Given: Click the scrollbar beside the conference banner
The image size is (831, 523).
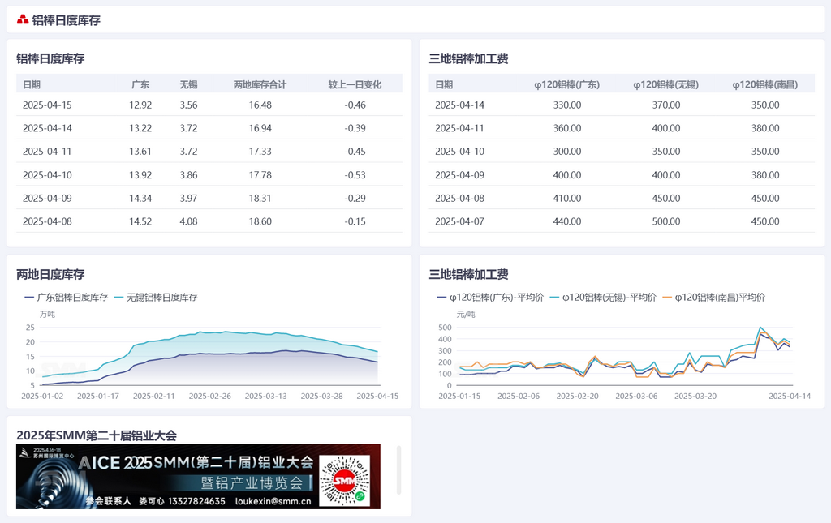Looking at the screenshot, I should 398,469.
